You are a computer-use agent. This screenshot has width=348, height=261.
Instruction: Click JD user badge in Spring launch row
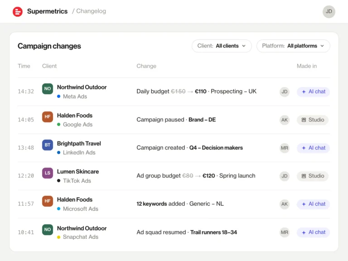tap(284, 176)
